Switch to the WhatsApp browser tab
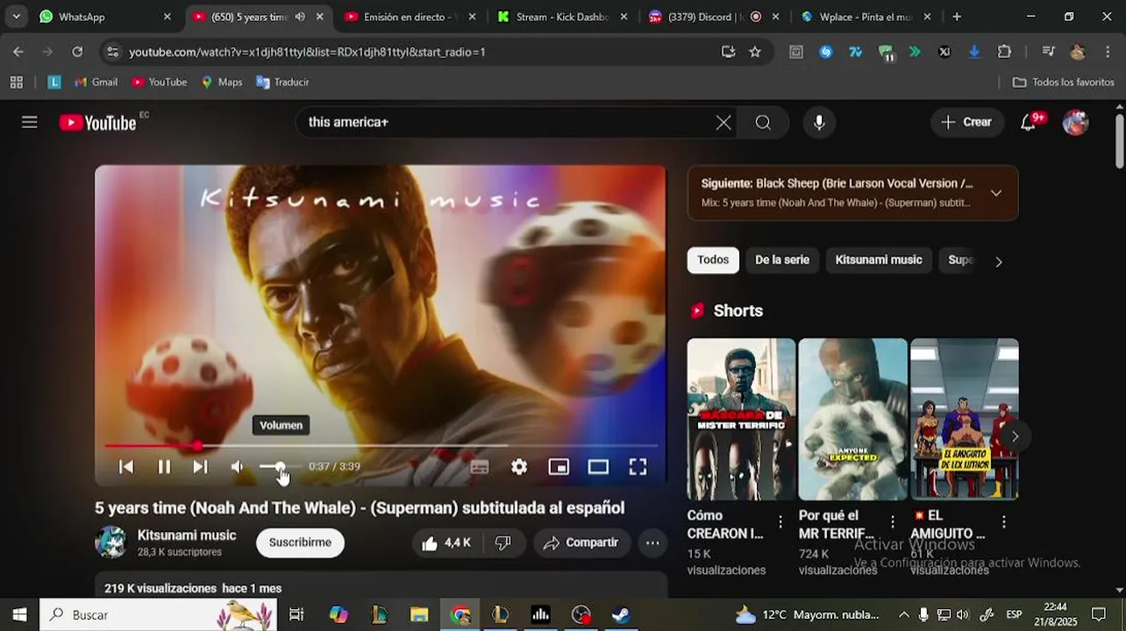 [x=105, y=17]
